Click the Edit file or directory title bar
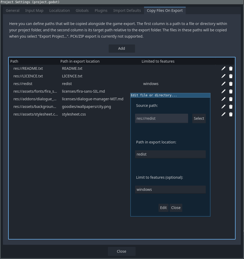244x259 pixels. pos(170,95)
